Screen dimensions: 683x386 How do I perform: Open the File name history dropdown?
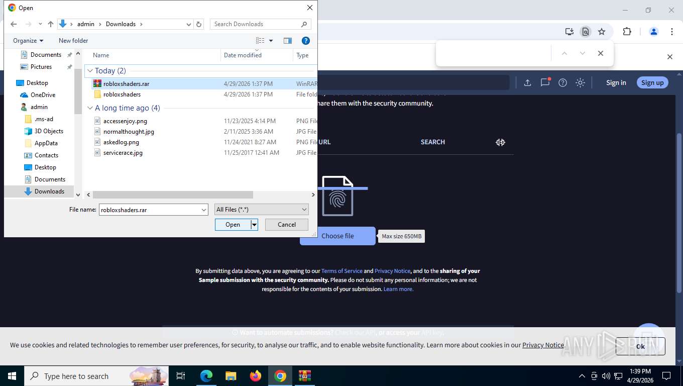click(x=204, y=210)
